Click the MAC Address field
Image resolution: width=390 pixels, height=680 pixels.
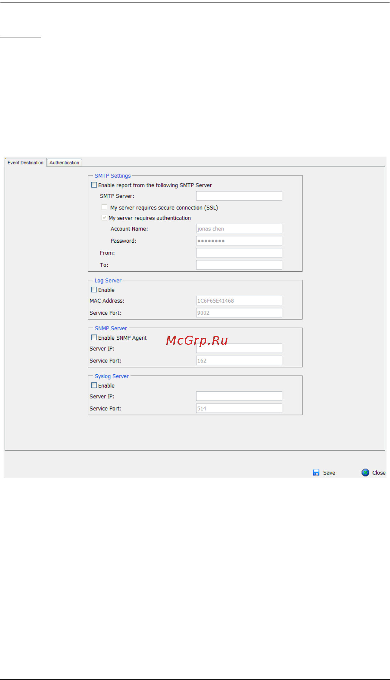click(x=239, y=301)
